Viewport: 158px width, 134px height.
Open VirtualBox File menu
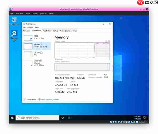pyautogui.click(x=12, y=13)
